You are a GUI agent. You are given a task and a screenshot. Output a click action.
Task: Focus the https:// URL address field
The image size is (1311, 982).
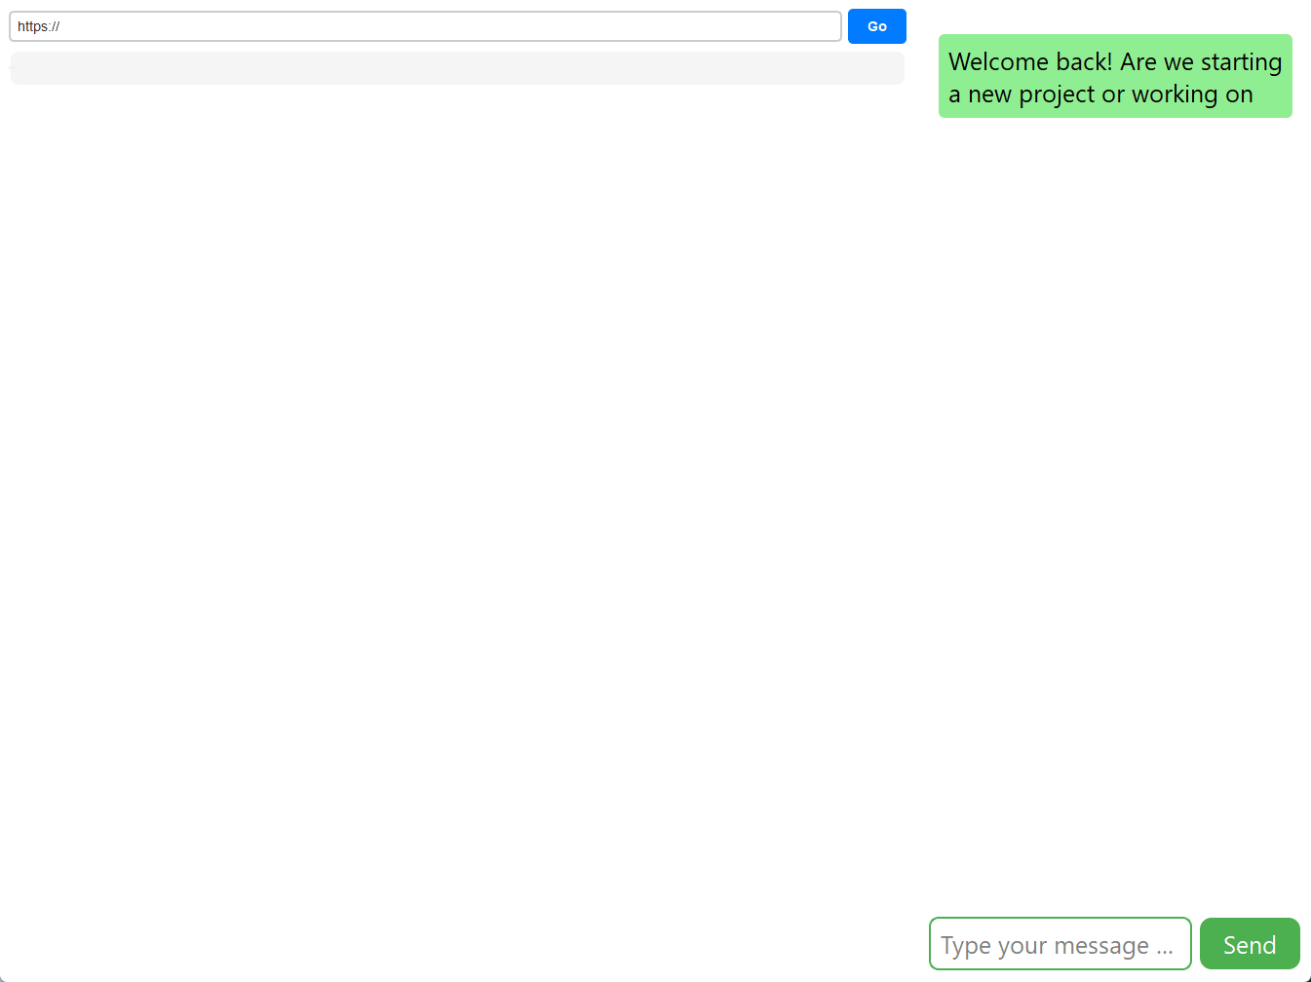[x=425, y=26]
